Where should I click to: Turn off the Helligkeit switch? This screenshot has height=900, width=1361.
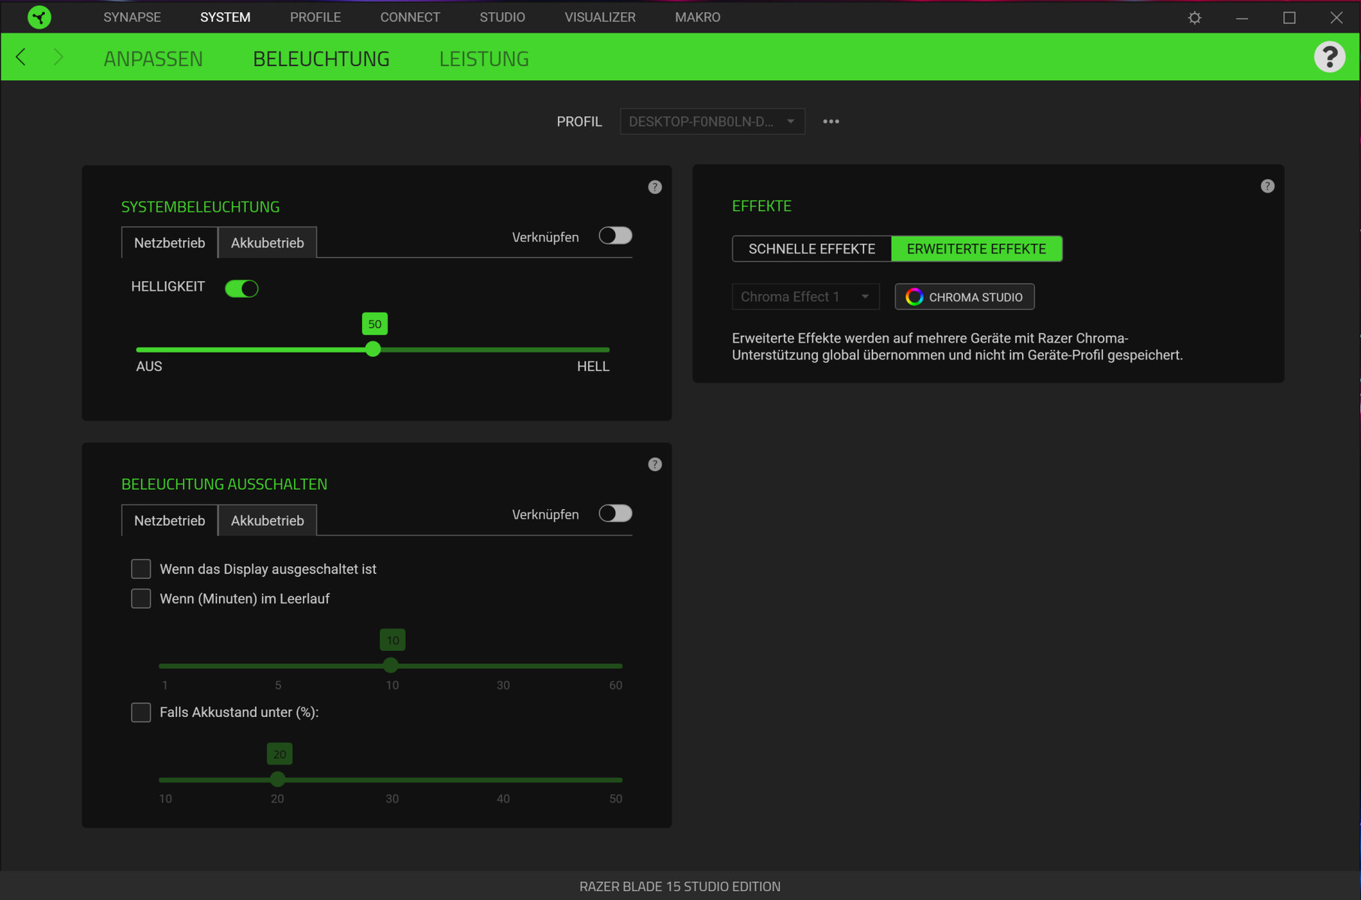241,288
